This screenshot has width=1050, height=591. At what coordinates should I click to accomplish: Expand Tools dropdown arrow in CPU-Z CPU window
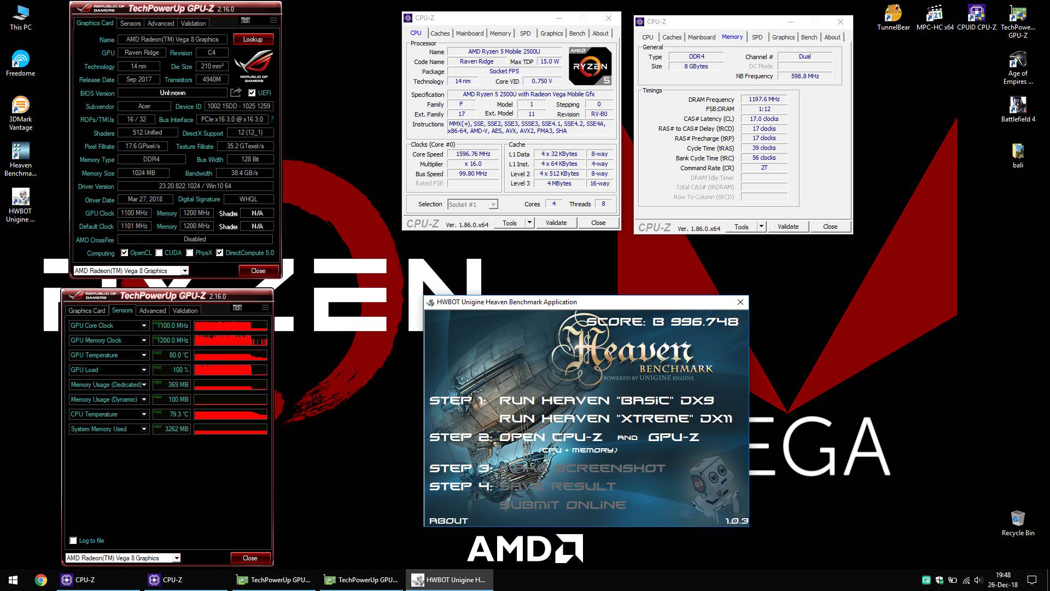coord(529,223)
